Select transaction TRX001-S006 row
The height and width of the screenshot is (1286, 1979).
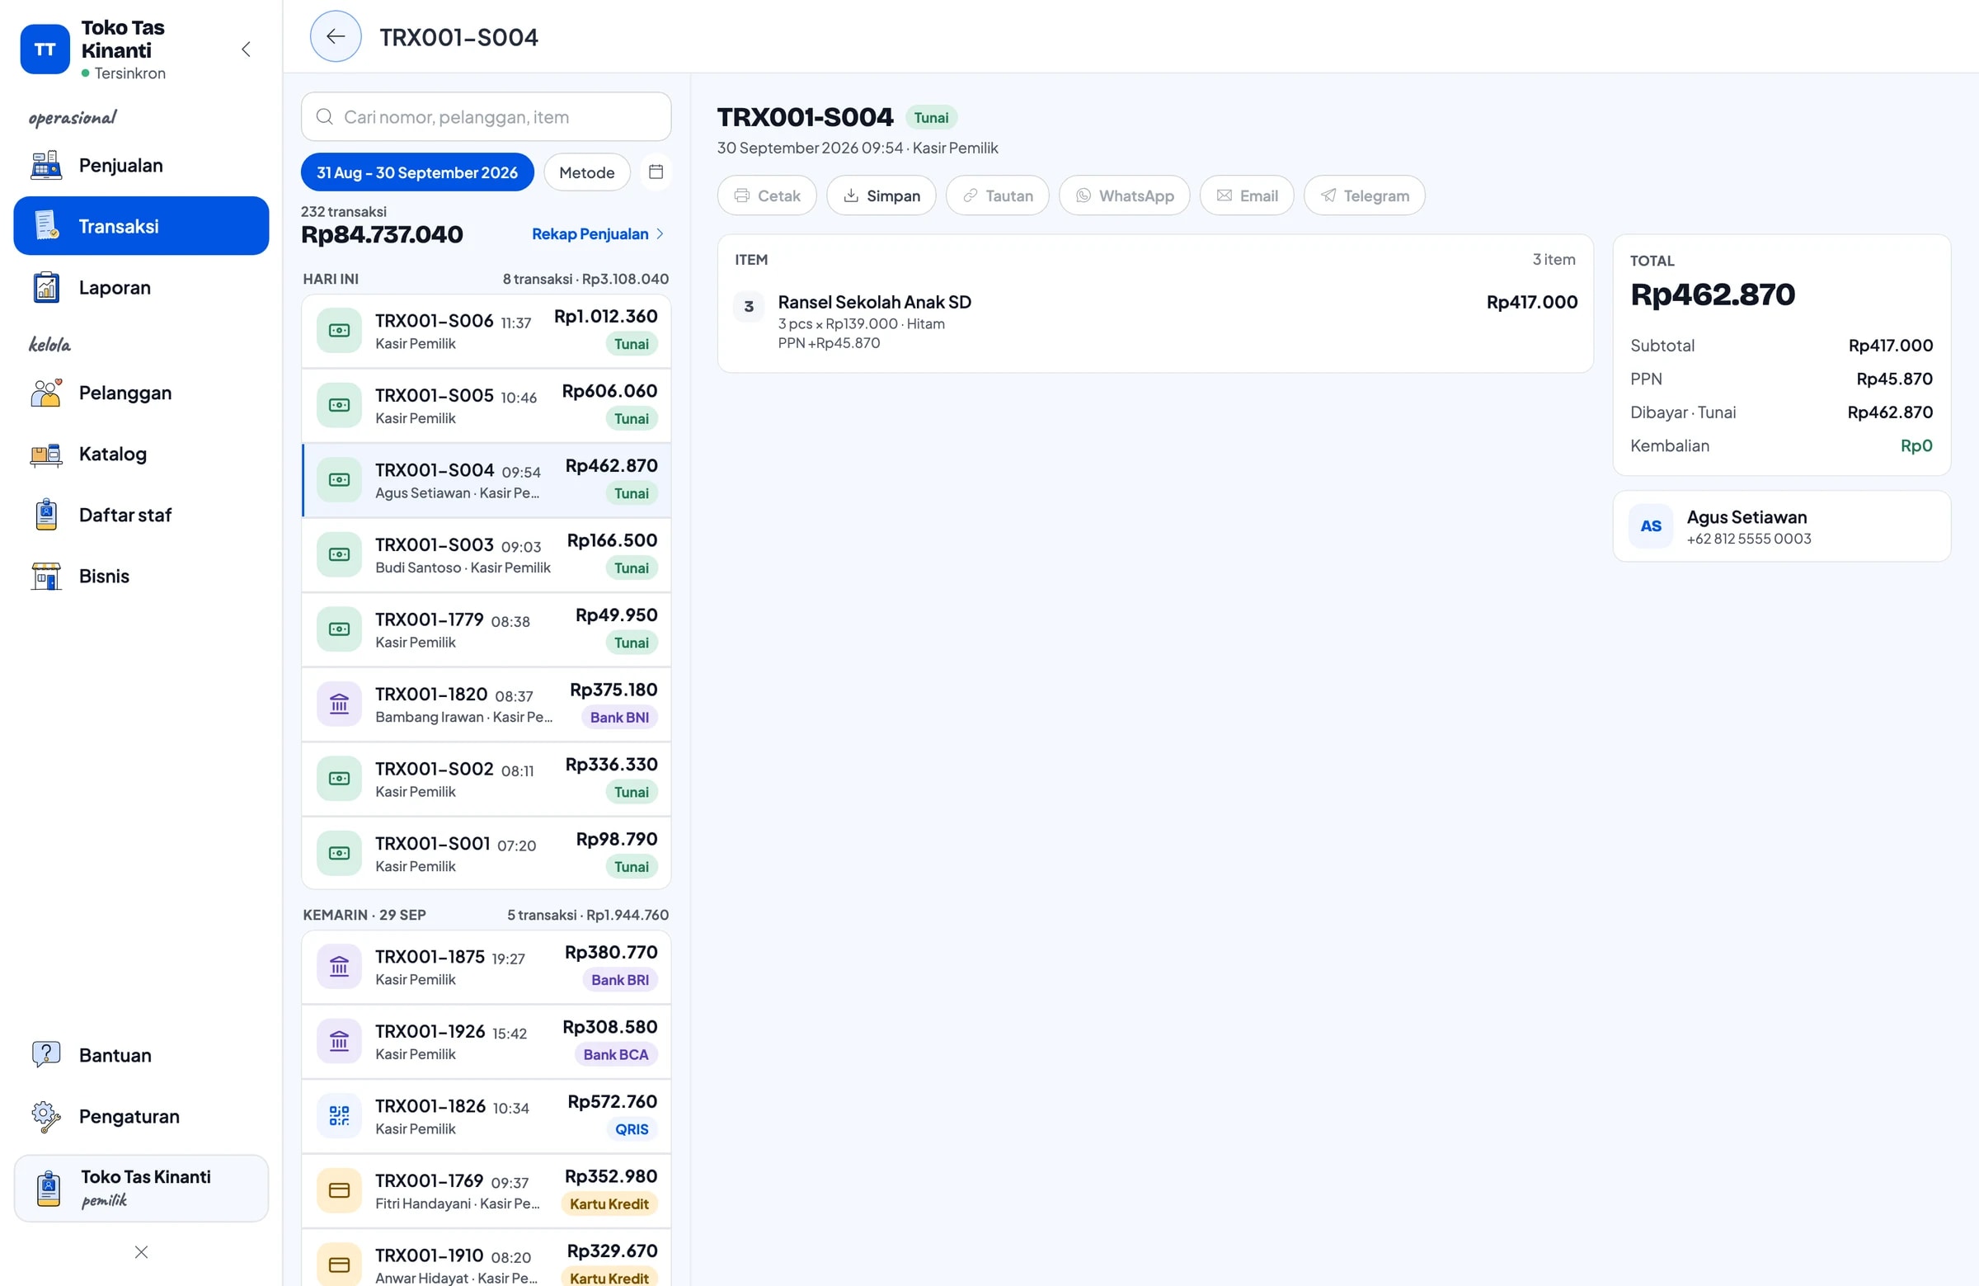click(486, 331)
